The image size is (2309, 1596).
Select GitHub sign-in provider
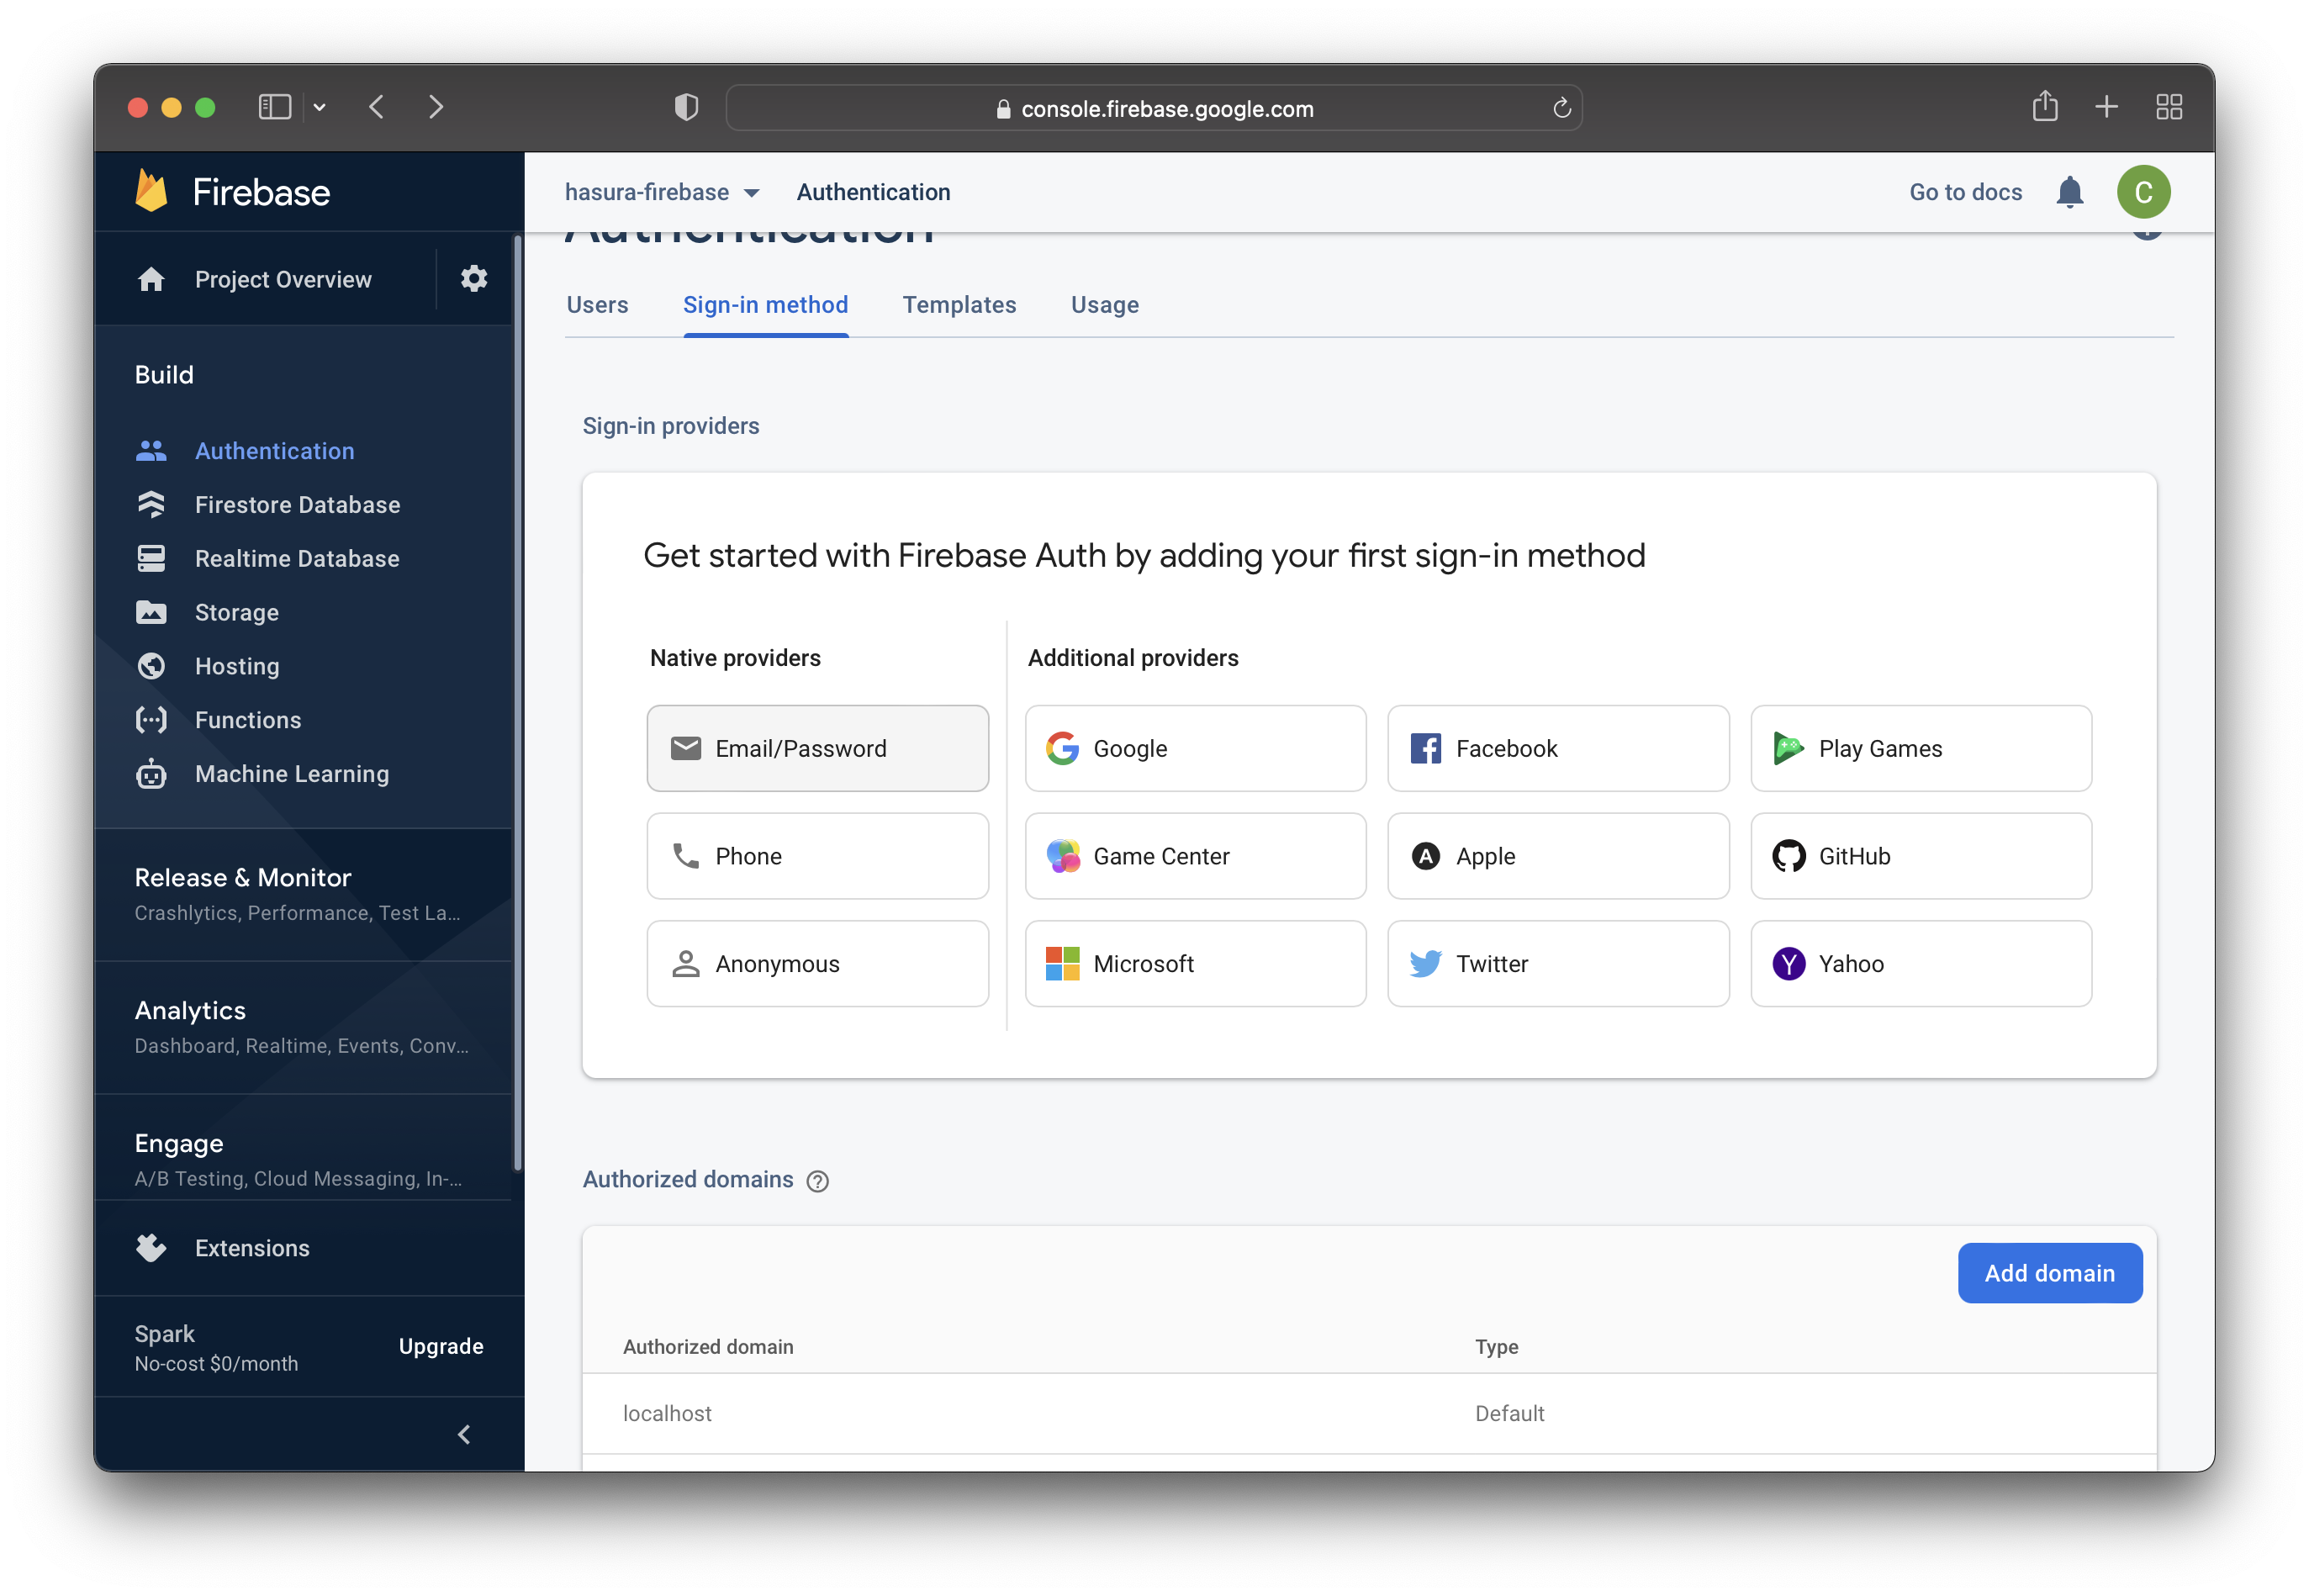(1921, 856)
